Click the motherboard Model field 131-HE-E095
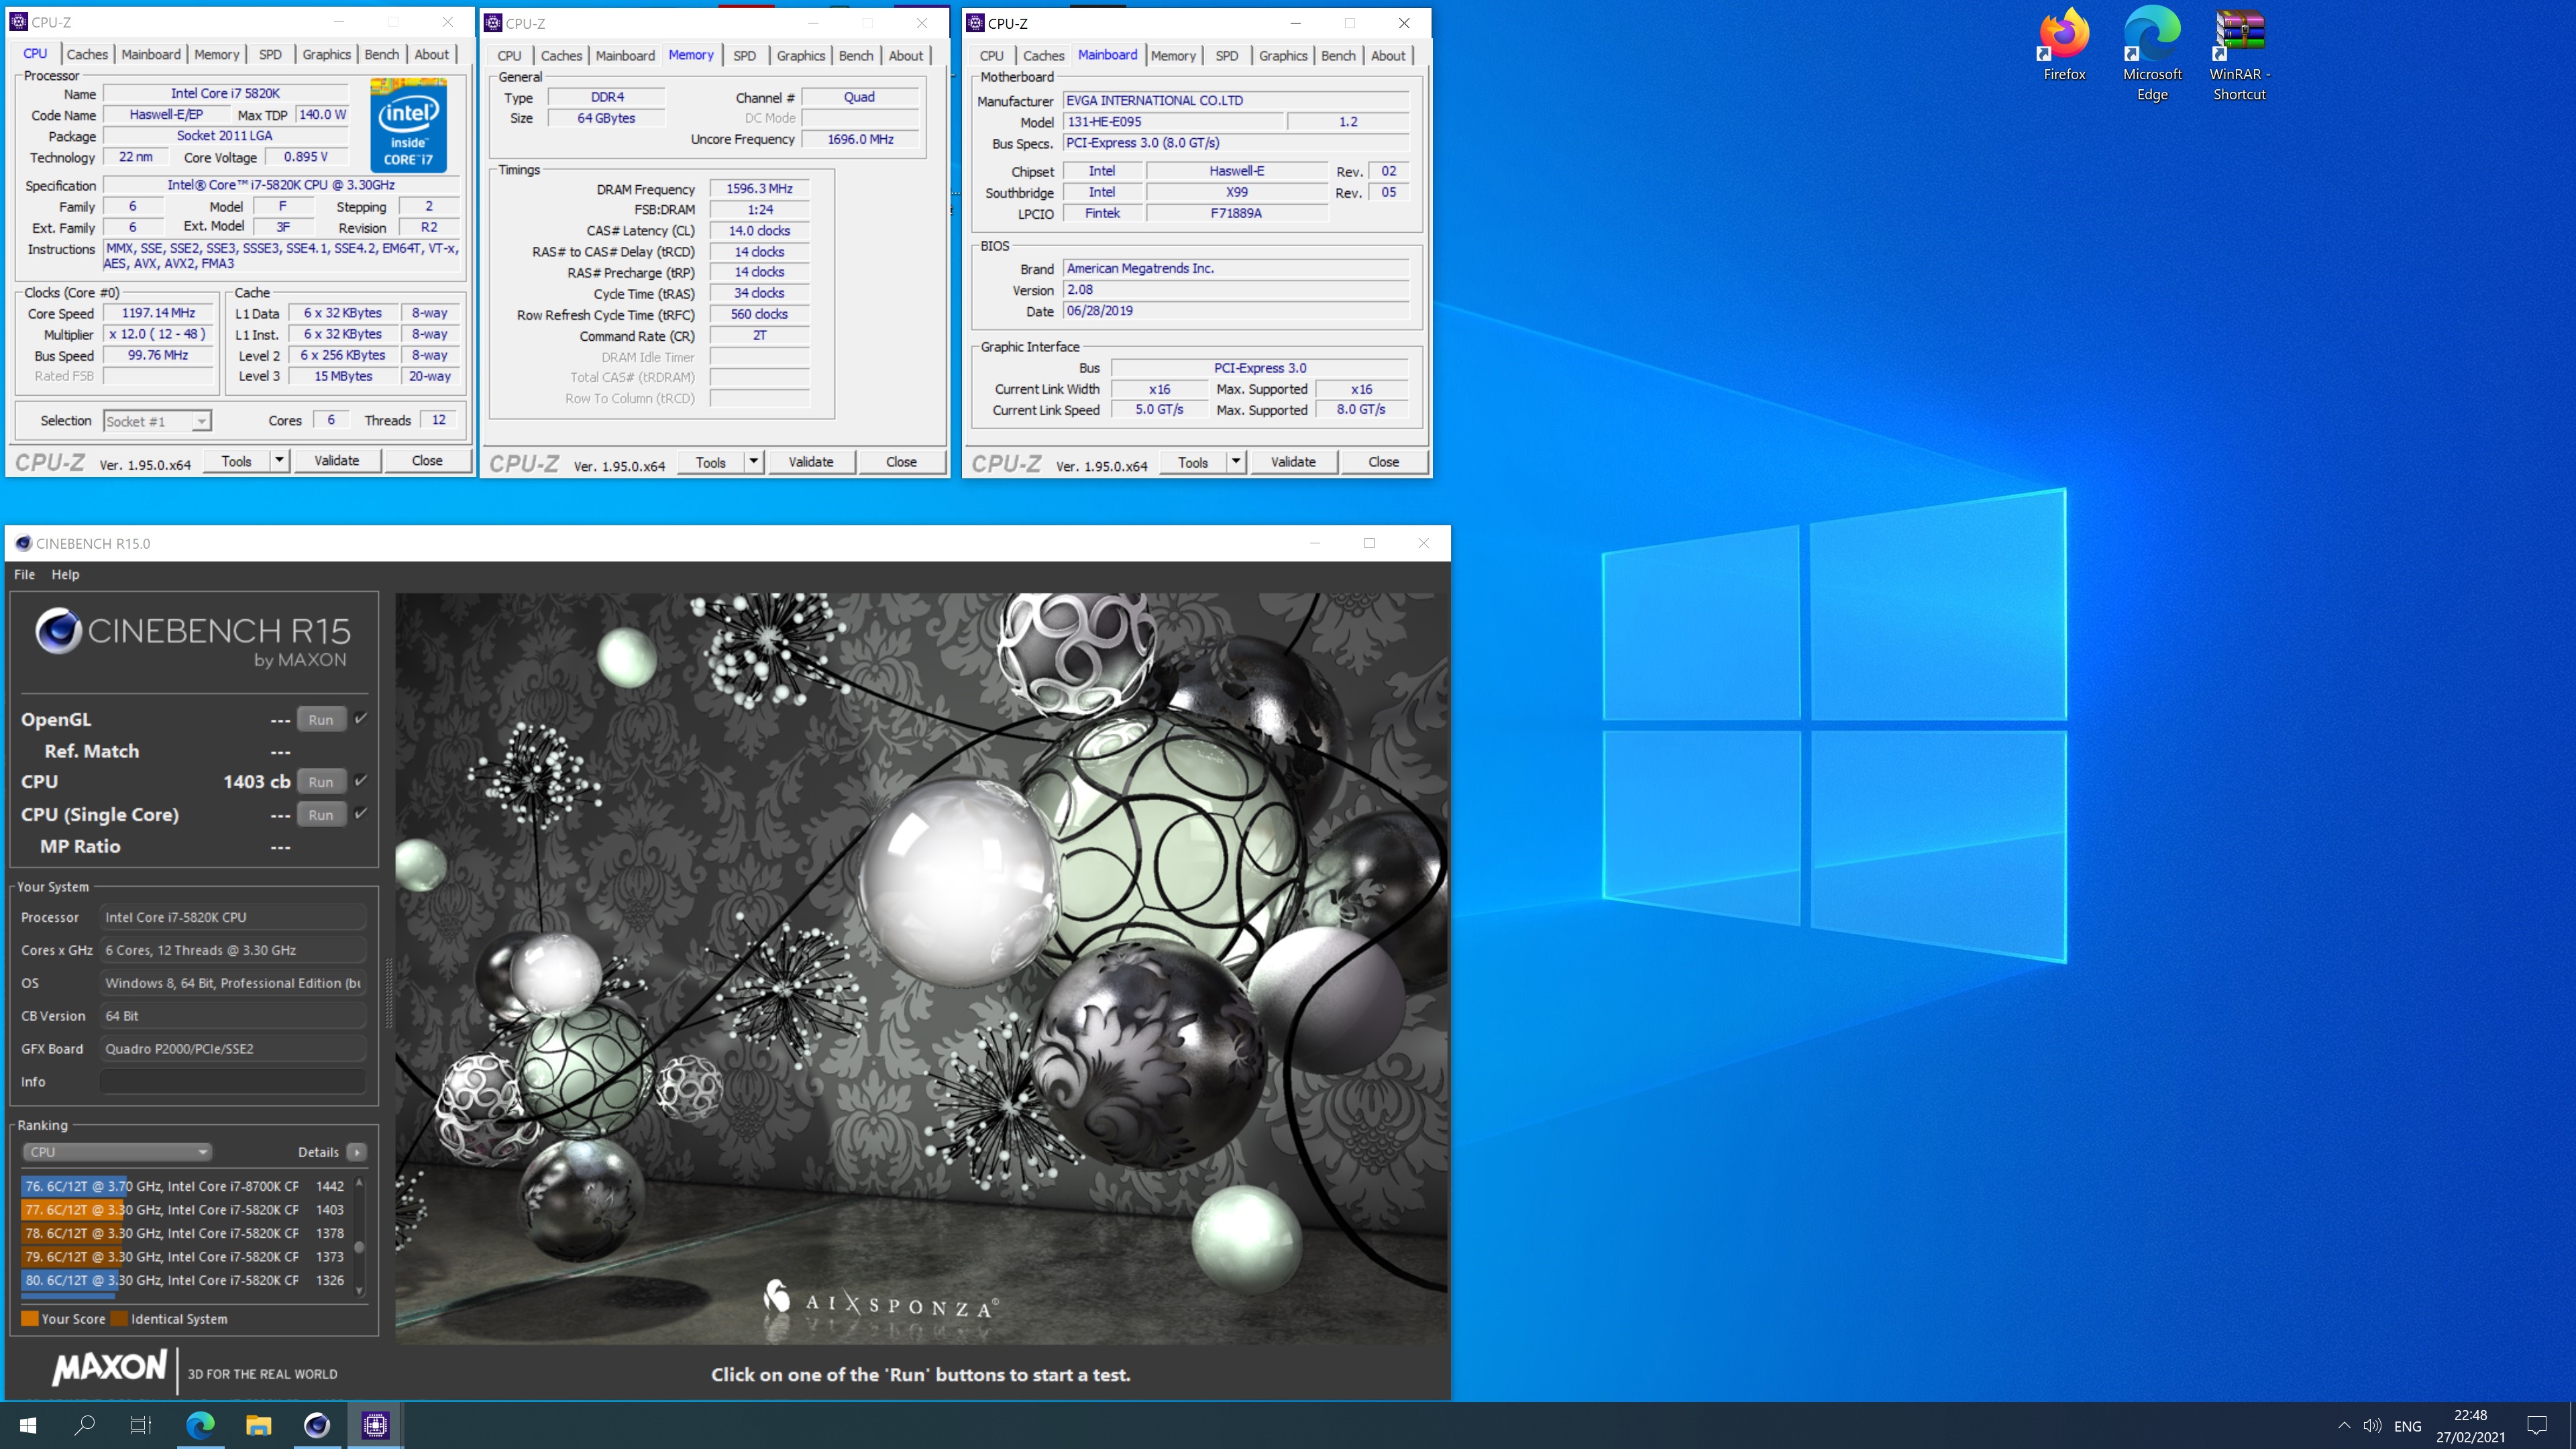The image size is (2576, 1449). 1172,121
